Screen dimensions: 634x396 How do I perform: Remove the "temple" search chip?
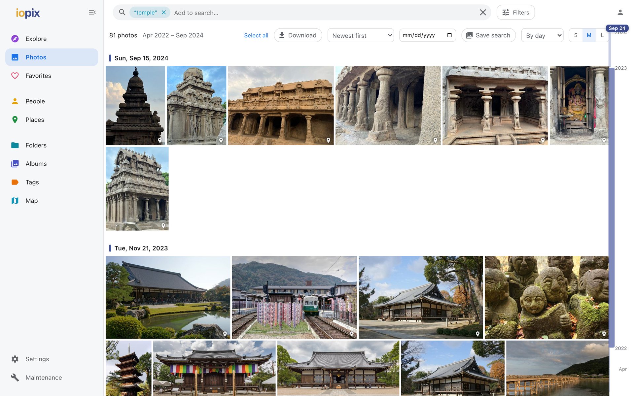point(164,13)
